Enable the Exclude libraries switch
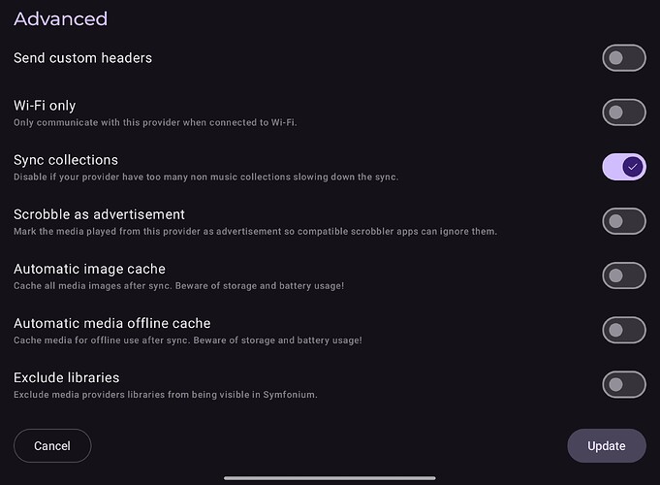The image size is (660, 485). (x=624, y=384)
